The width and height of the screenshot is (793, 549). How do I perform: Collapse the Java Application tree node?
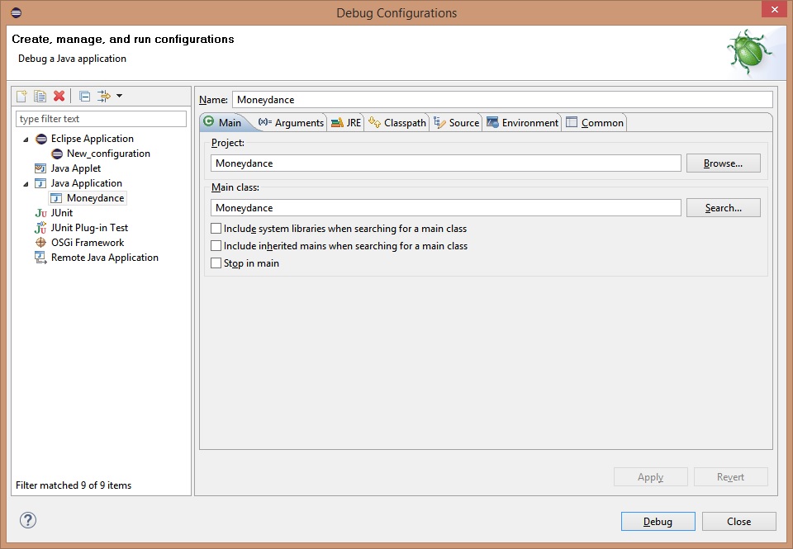[x=26, y=183]
